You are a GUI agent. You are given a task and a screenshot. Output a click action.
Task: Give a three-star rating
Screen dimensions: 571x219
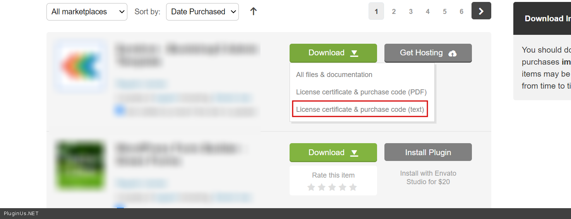(x=332, y=187)
